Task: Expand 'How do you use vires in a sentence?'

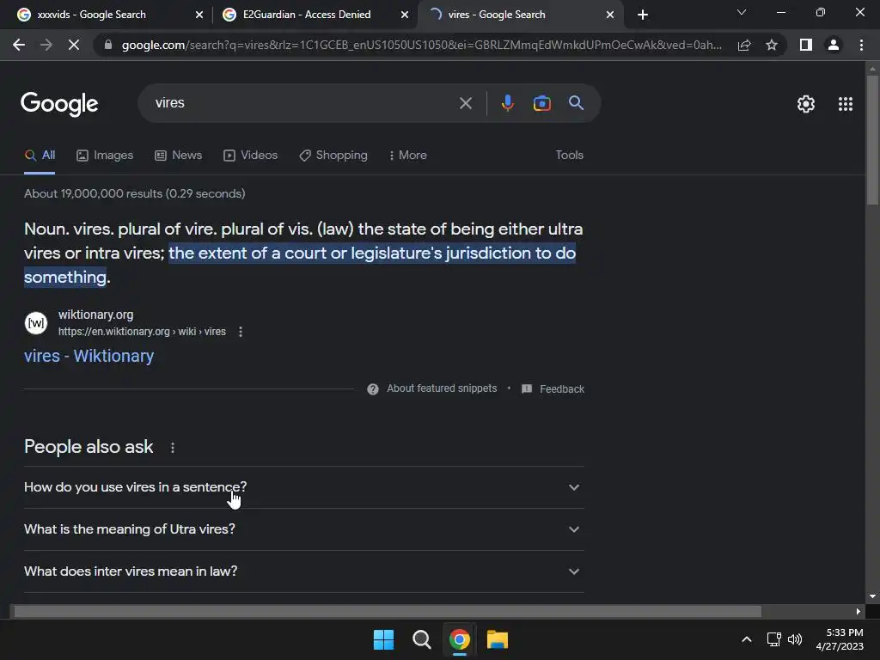Action: pyautogui.click(x=303, y=487)
